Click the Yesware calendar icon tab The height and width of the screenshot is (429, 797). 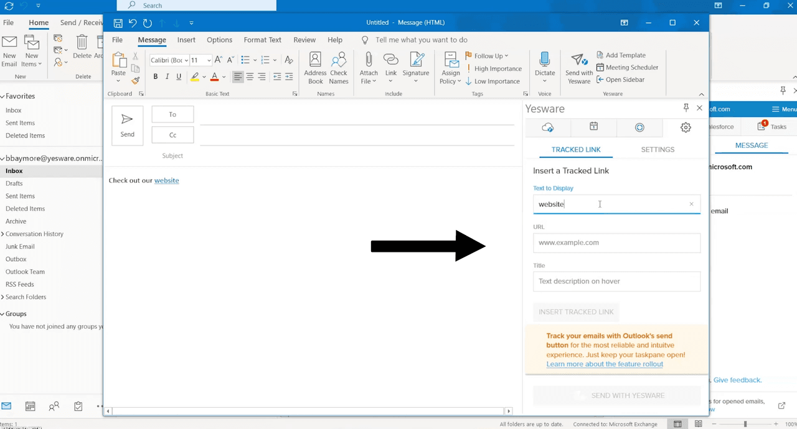pyautogui.click(x=593, y=127)
